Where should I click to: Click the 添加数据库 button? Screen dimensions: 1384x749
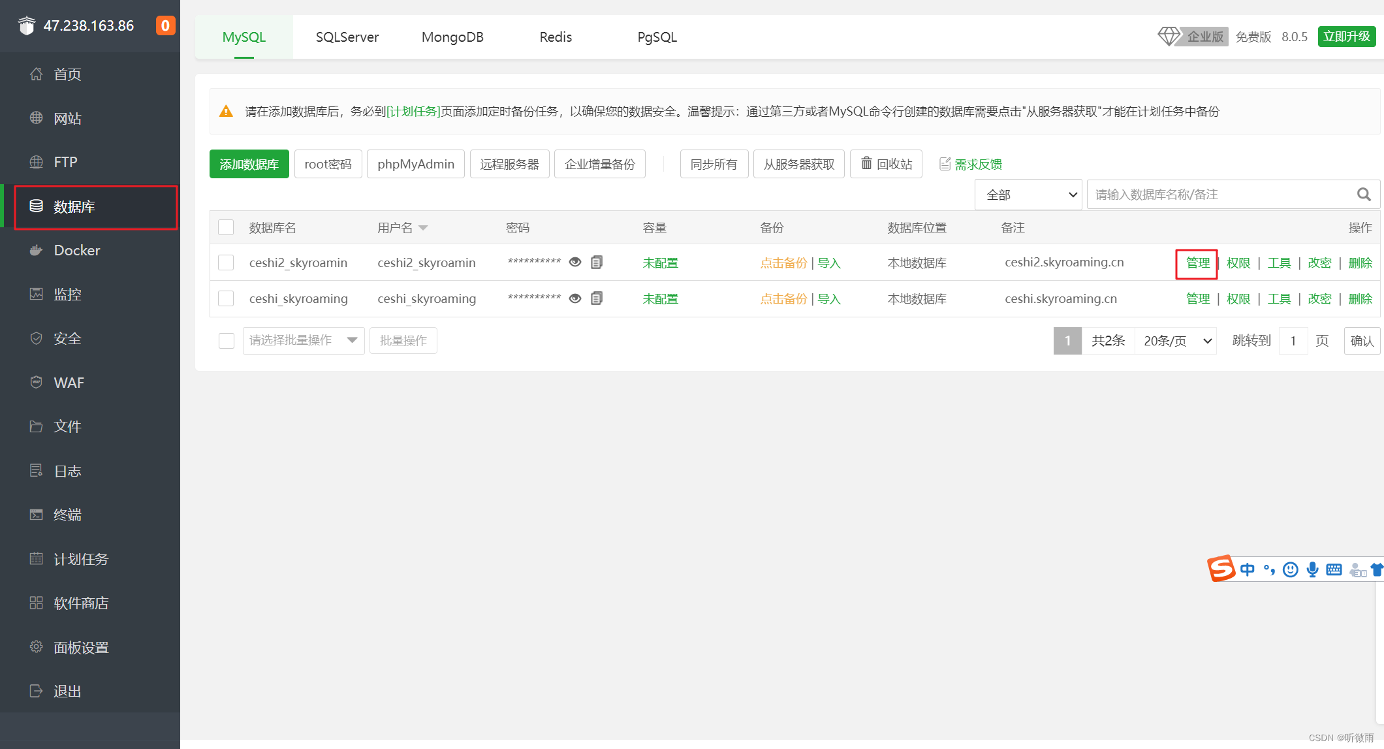pyautogui.click(x=249, y=164)
